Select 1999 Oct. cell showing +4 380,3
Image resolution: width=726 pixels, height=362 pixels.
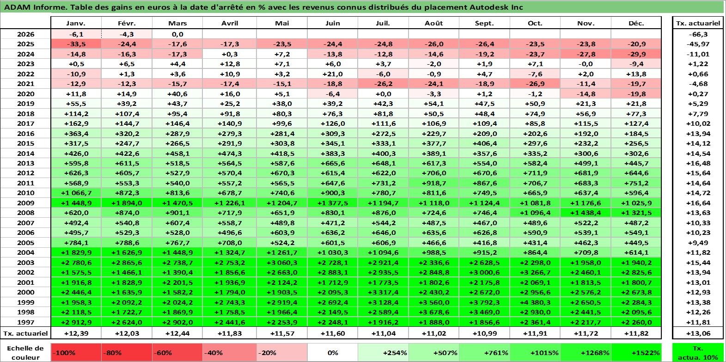coord(535,302)
